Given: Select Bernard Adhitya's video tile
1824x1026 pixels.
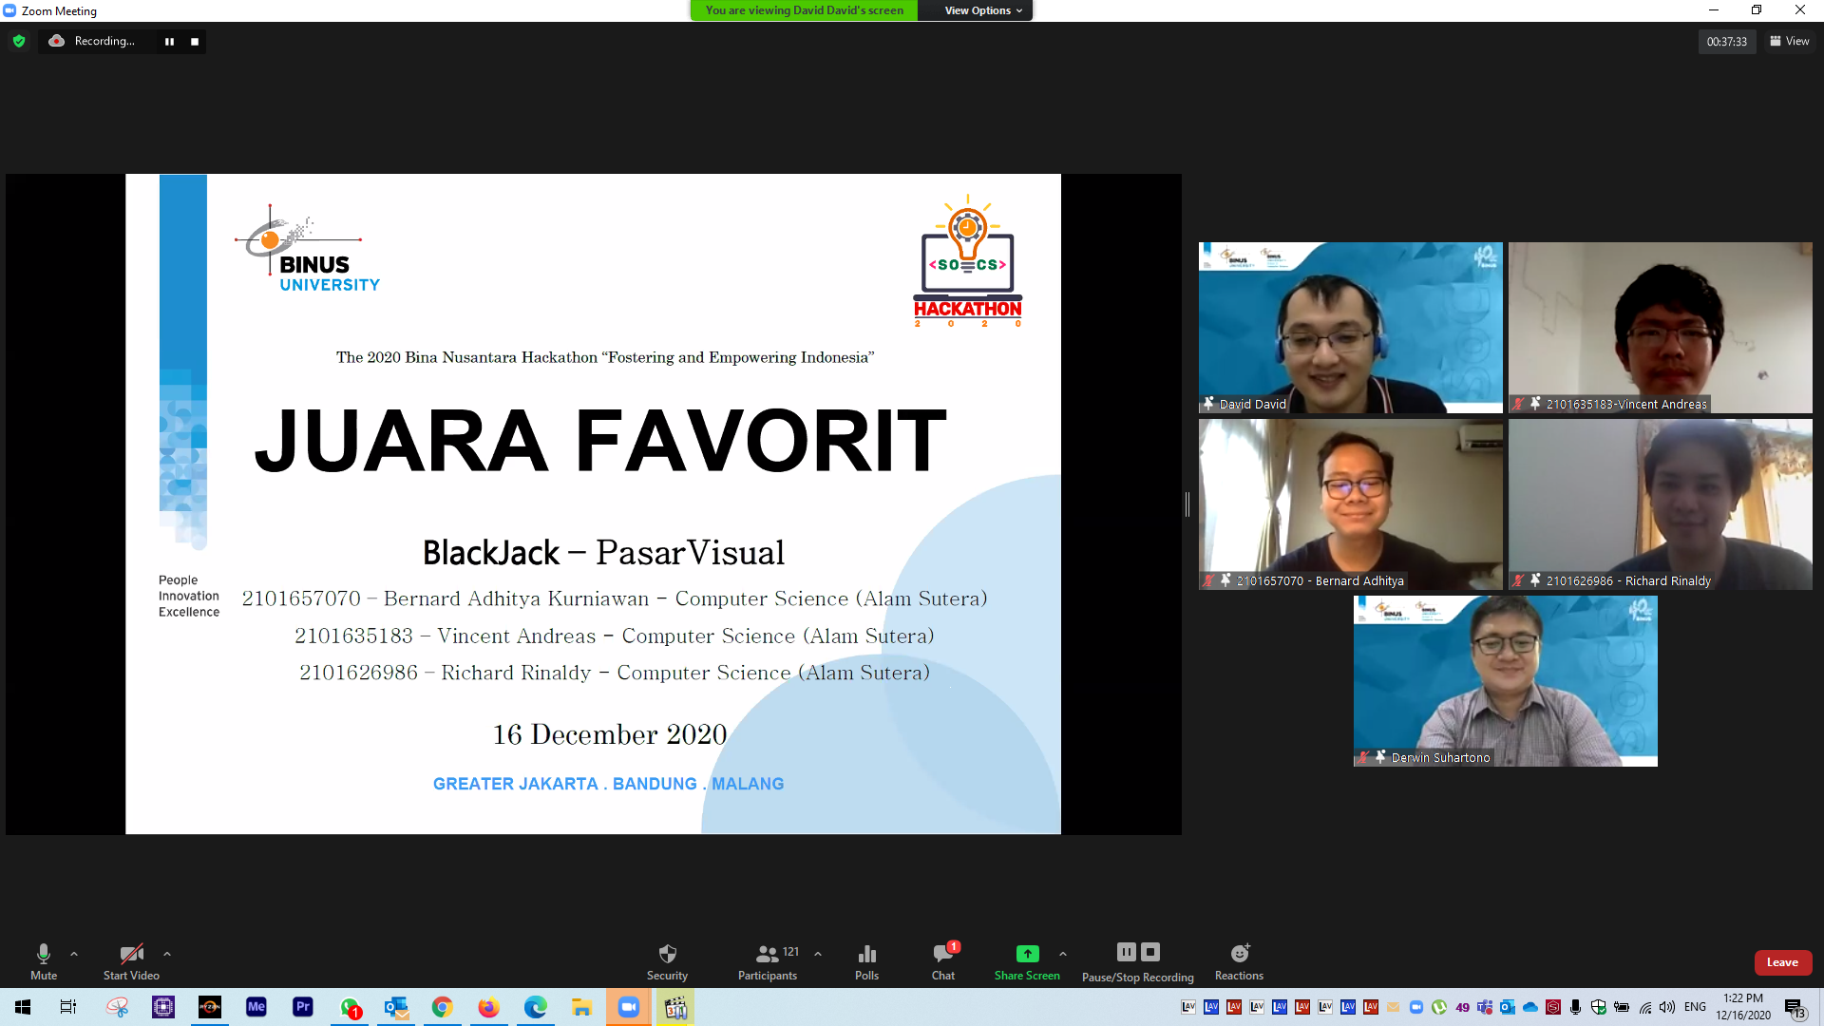Looking at the screenshot, I should coord(1350,504).
